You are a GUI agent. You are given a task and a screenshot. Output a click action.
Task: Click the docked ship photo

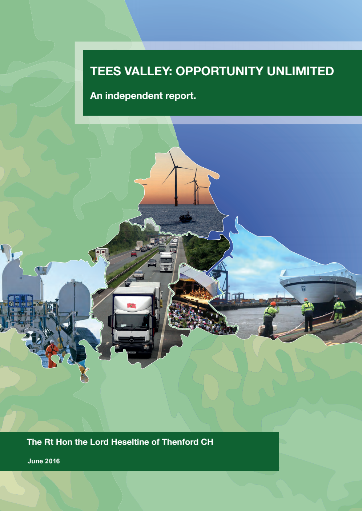tap(316, 287)
